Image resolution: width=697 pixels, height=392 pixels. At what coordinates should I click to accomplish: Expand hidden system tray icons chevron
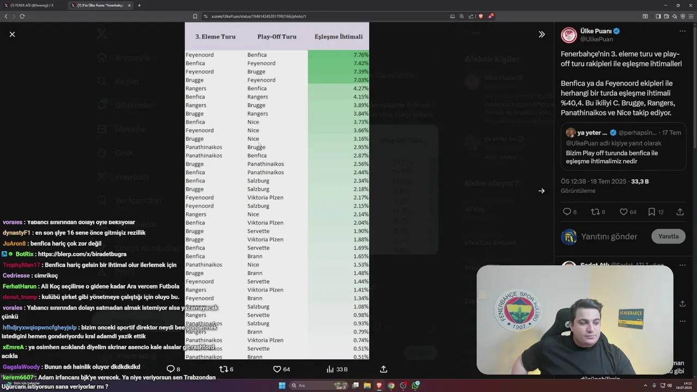tap(645, 385)
